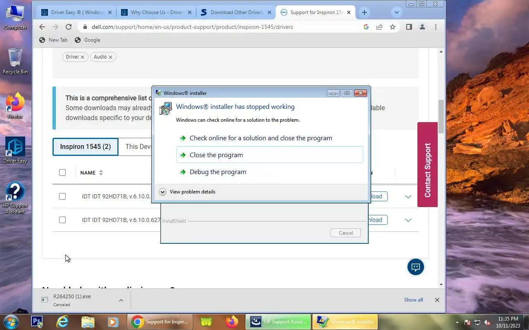Switch to the Driver Easy Windows tab
The width and height of the screenshot is (529, 330).
(x=76, y=12)
